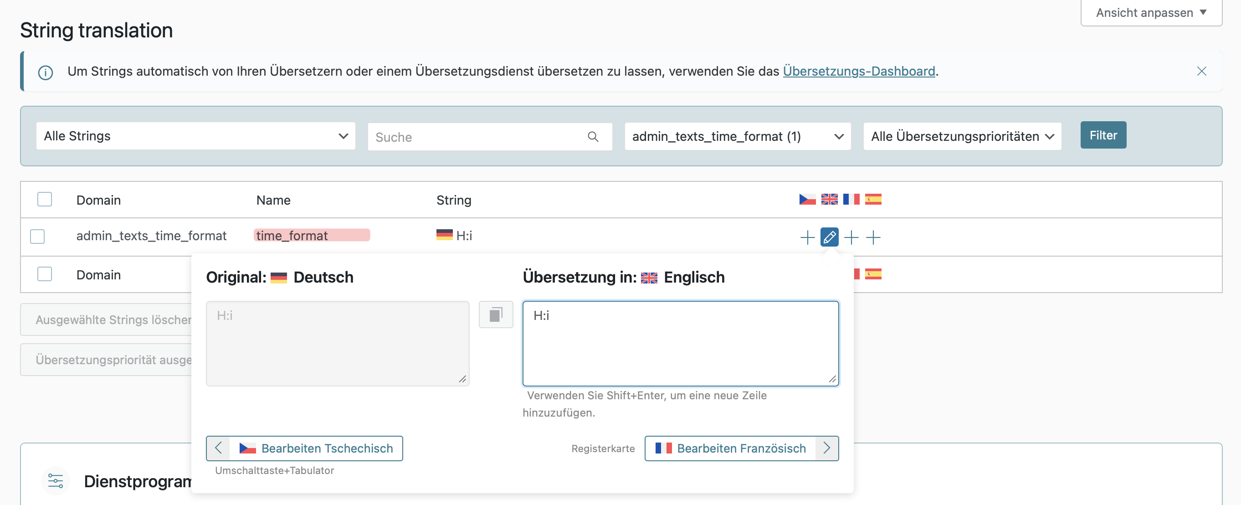Open admin_texts_time_format domain dropdown
The height and width of the screenshot is (505, 1241).
point(737,136)
